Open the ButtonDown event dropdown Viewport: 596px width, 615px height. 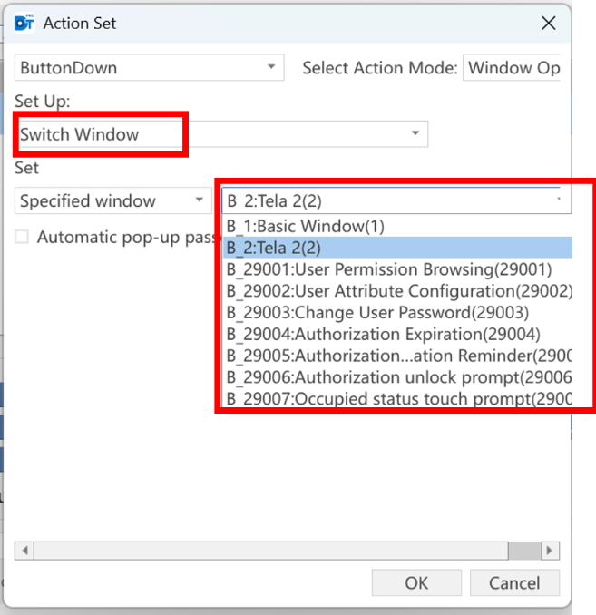coord(149,68)
